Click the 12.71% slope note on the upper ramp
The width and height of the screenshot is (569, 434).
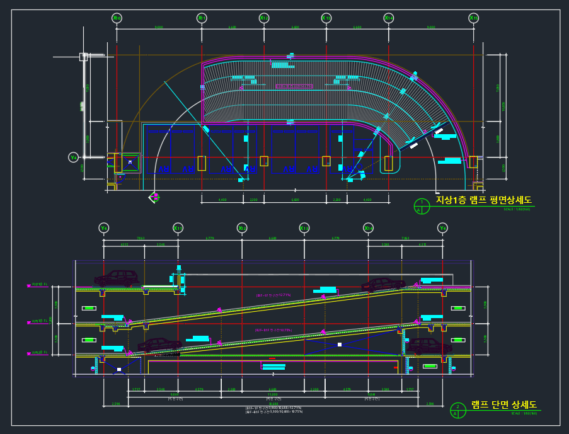pos(273,295)
